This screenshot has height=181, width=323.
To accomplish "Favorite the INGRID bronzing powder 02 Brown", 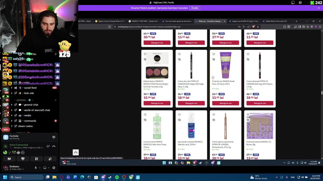I will (x=248, y=115).
